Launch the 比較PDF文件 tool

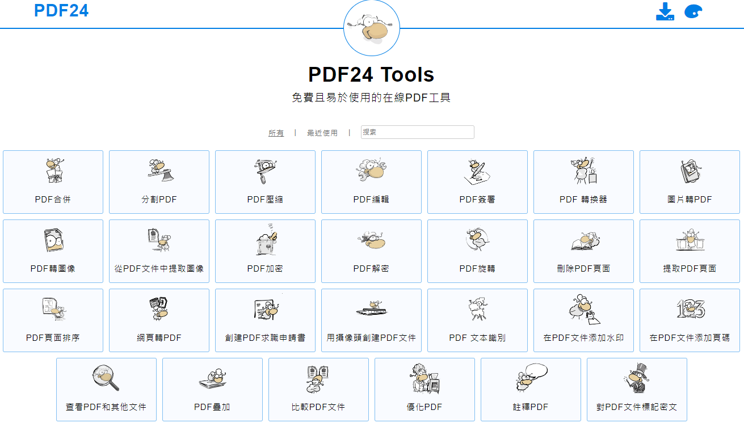coord(318,390)
